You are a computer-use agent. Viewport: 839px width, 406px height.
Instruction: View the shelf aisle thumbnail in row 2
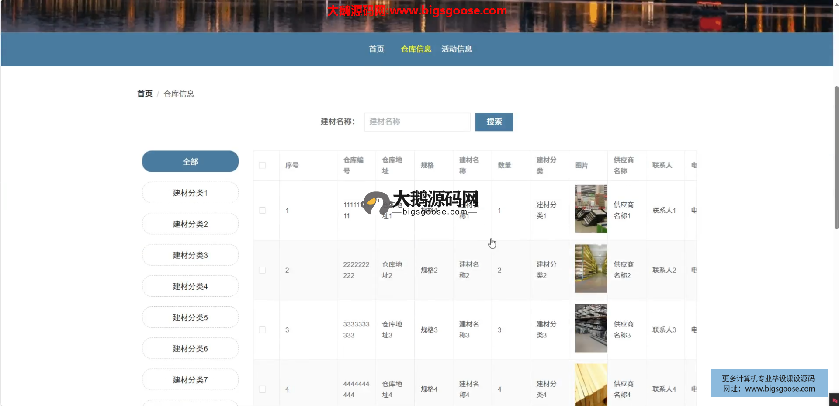click(590, 268)
